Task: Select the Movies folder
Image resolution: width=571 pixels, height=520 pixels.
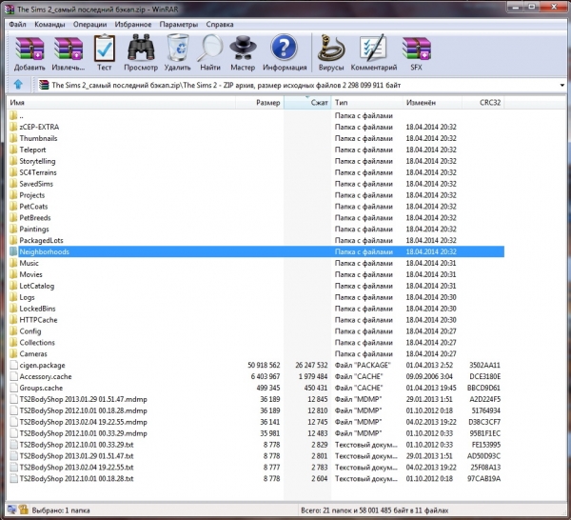Action: tap(30, 274)
